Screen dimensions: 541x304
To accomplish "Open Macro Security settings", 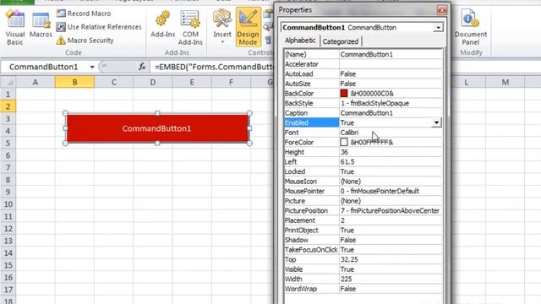I will [x=85, y=41].
